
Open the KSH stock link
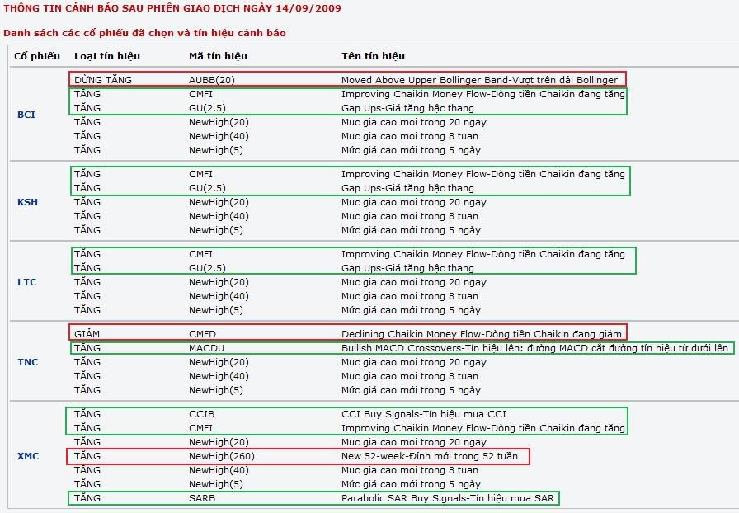click(27, 202)
